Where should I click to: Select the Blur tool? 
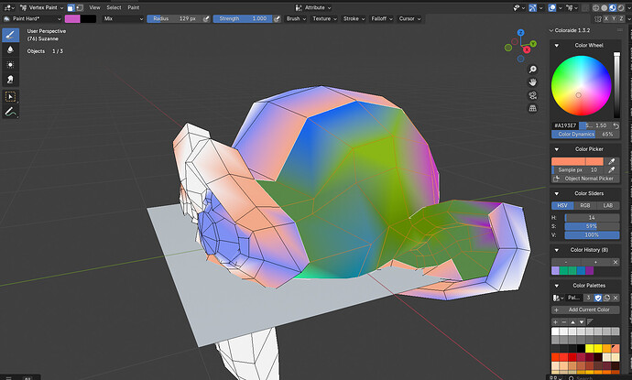tap(10, 49)
